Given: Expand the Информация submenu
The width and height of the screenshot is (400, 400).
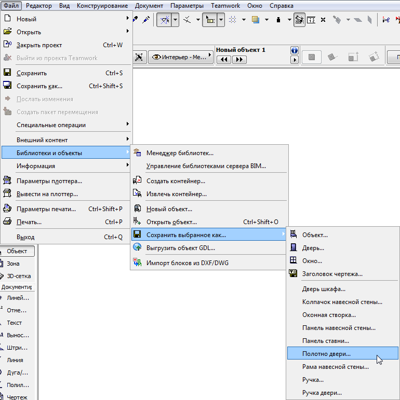Looking at the screenshot, I should [66, 166].
